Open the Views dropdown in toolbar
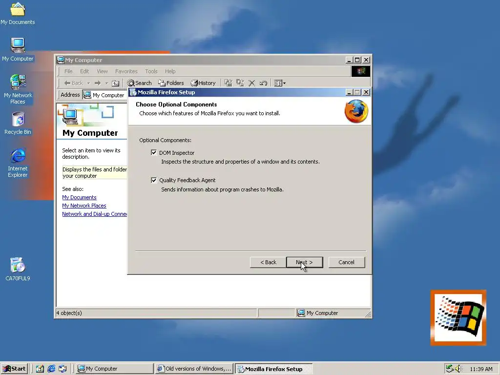Screen dimensions: 500x375 (x=280, y=83)
